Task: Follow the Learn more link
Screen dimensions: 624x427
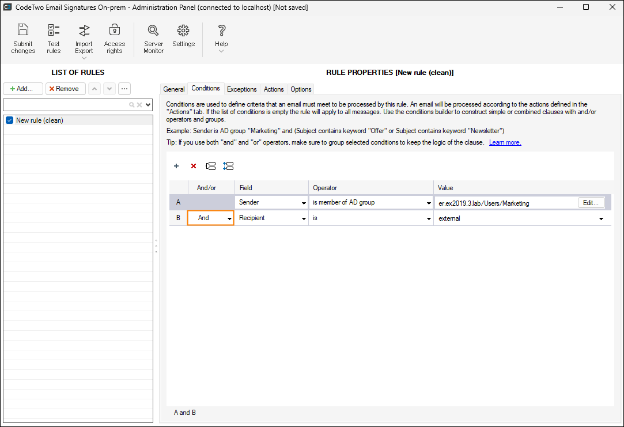Action: [x=505, y=142]
